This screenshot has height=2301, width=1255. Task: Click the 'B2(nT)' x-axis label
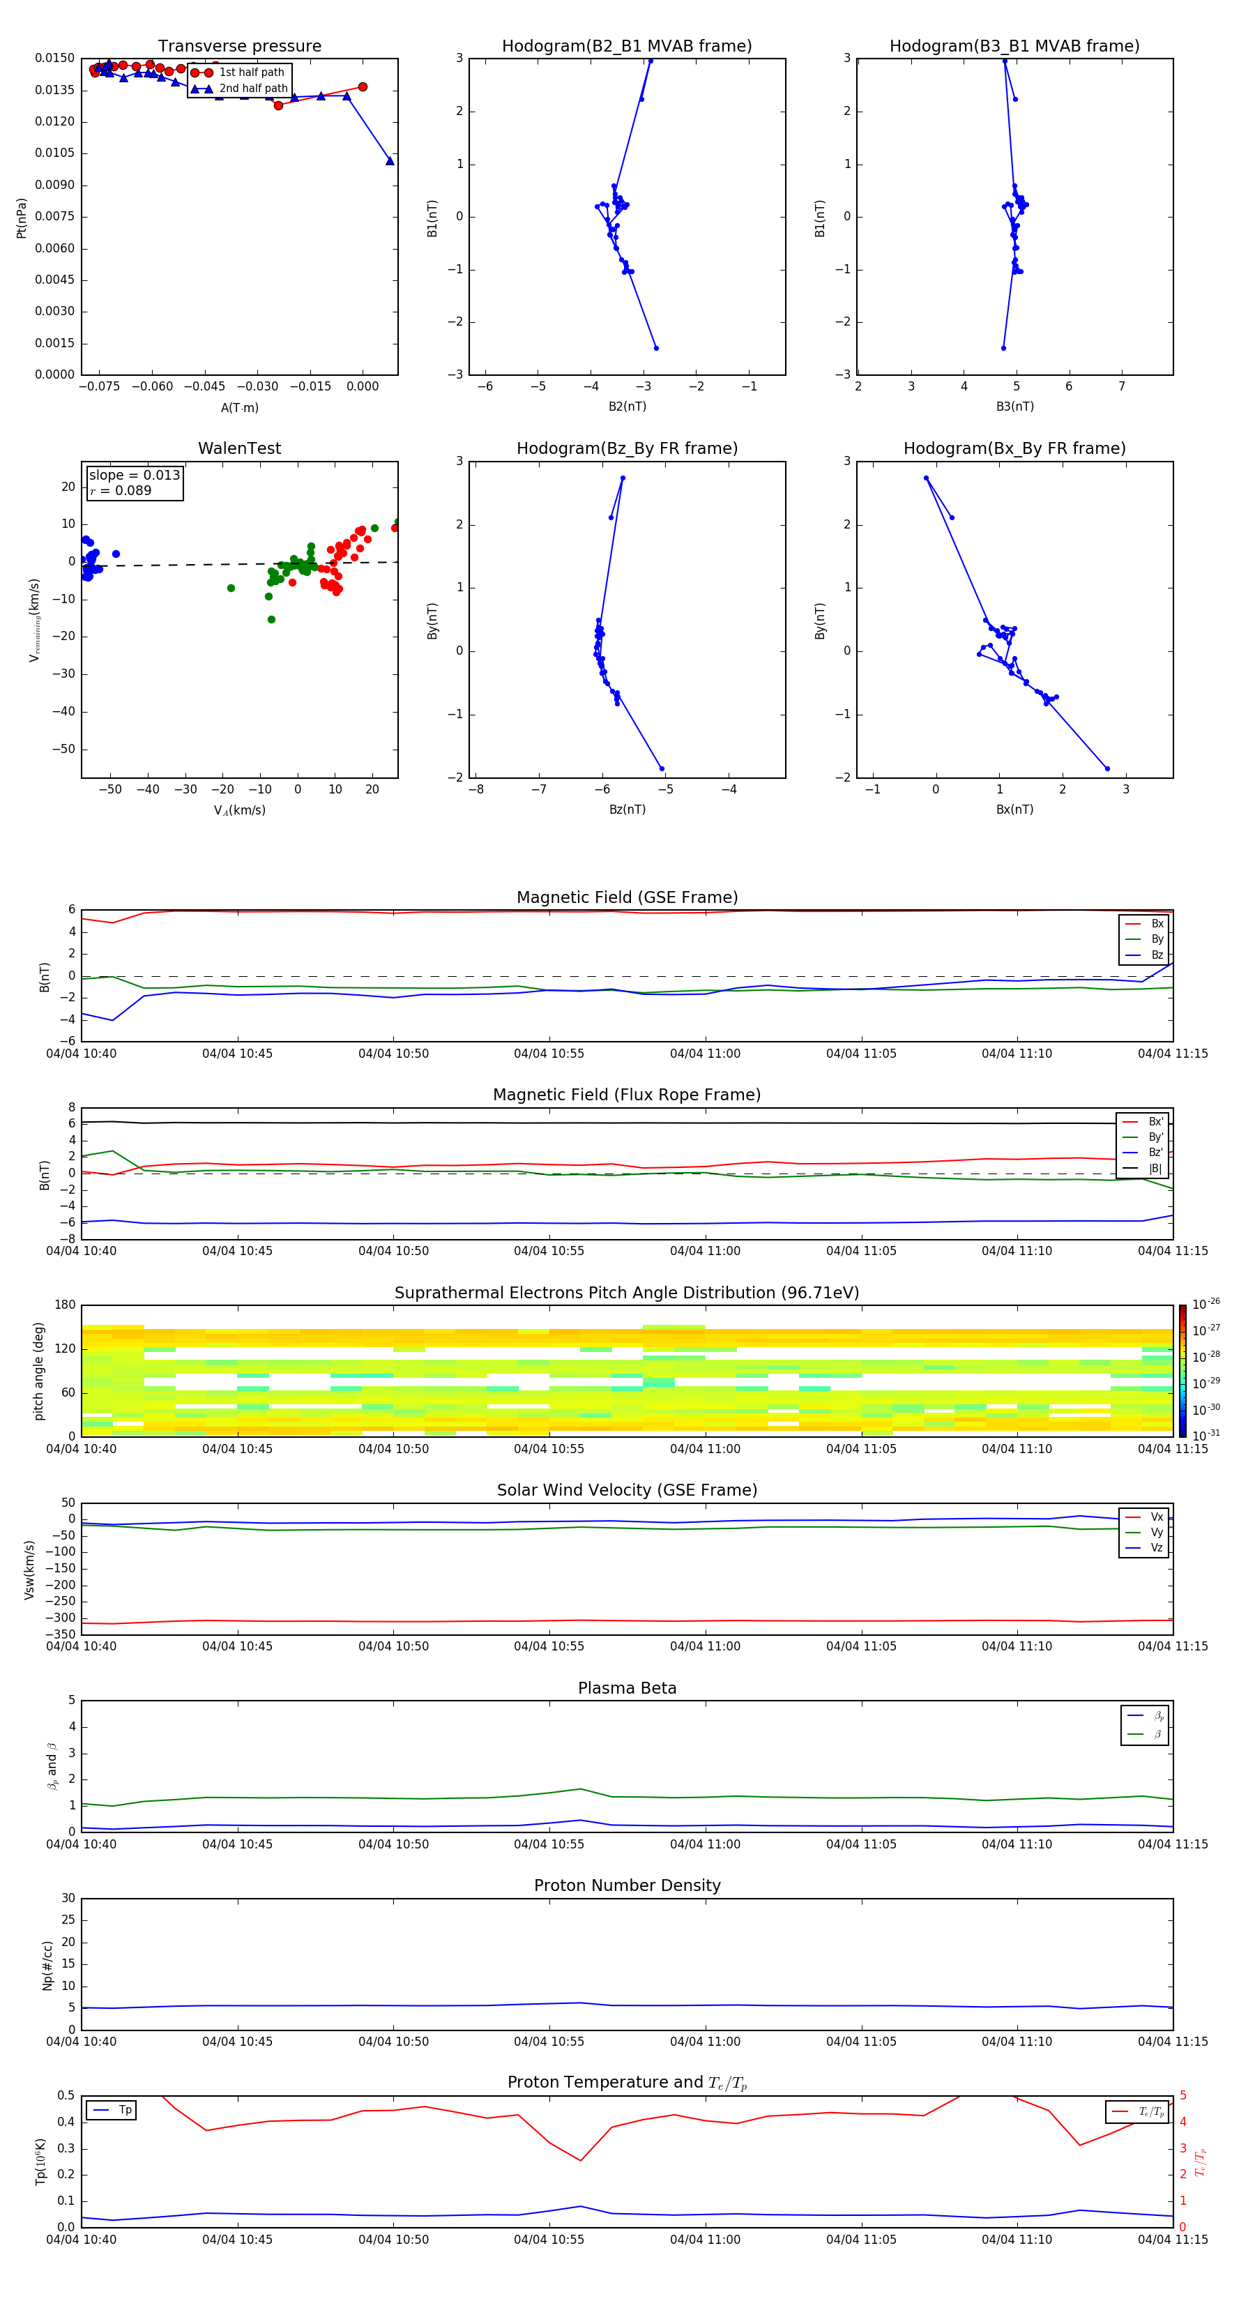tap(627, 407)
